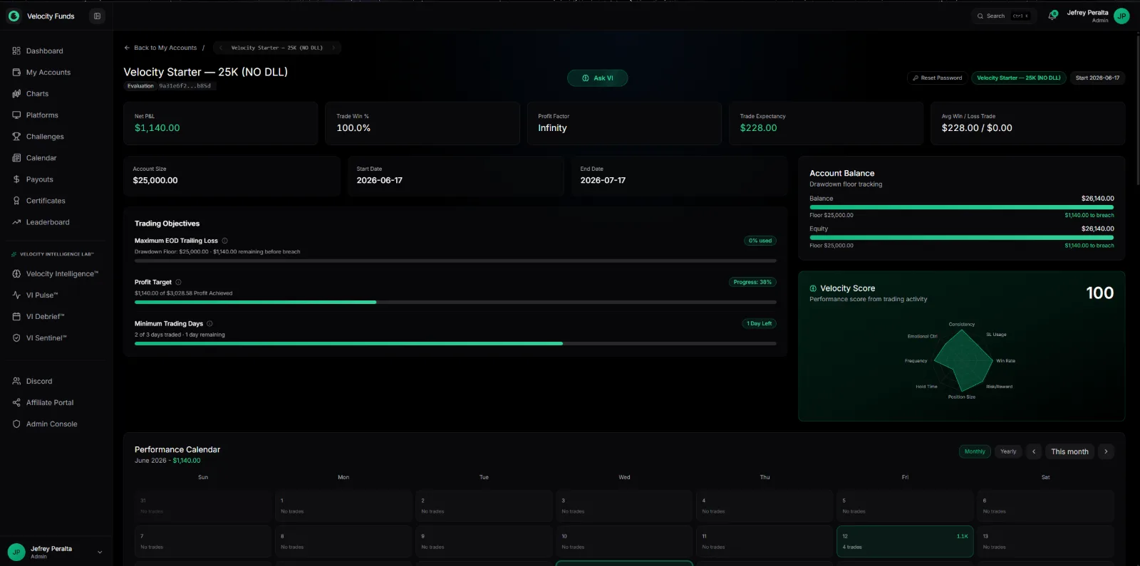Expand the Jefrey Peralta user menu chevron

pyautogui.click(x=100, y=552)
